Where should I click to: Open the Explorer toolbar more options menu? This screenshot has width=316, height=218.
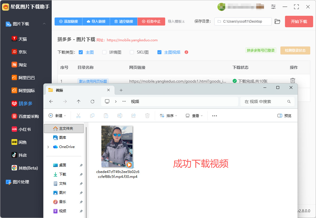215,116
